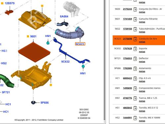Click the clipboard icon next to Cartucho Filtrante

[135, 19]
